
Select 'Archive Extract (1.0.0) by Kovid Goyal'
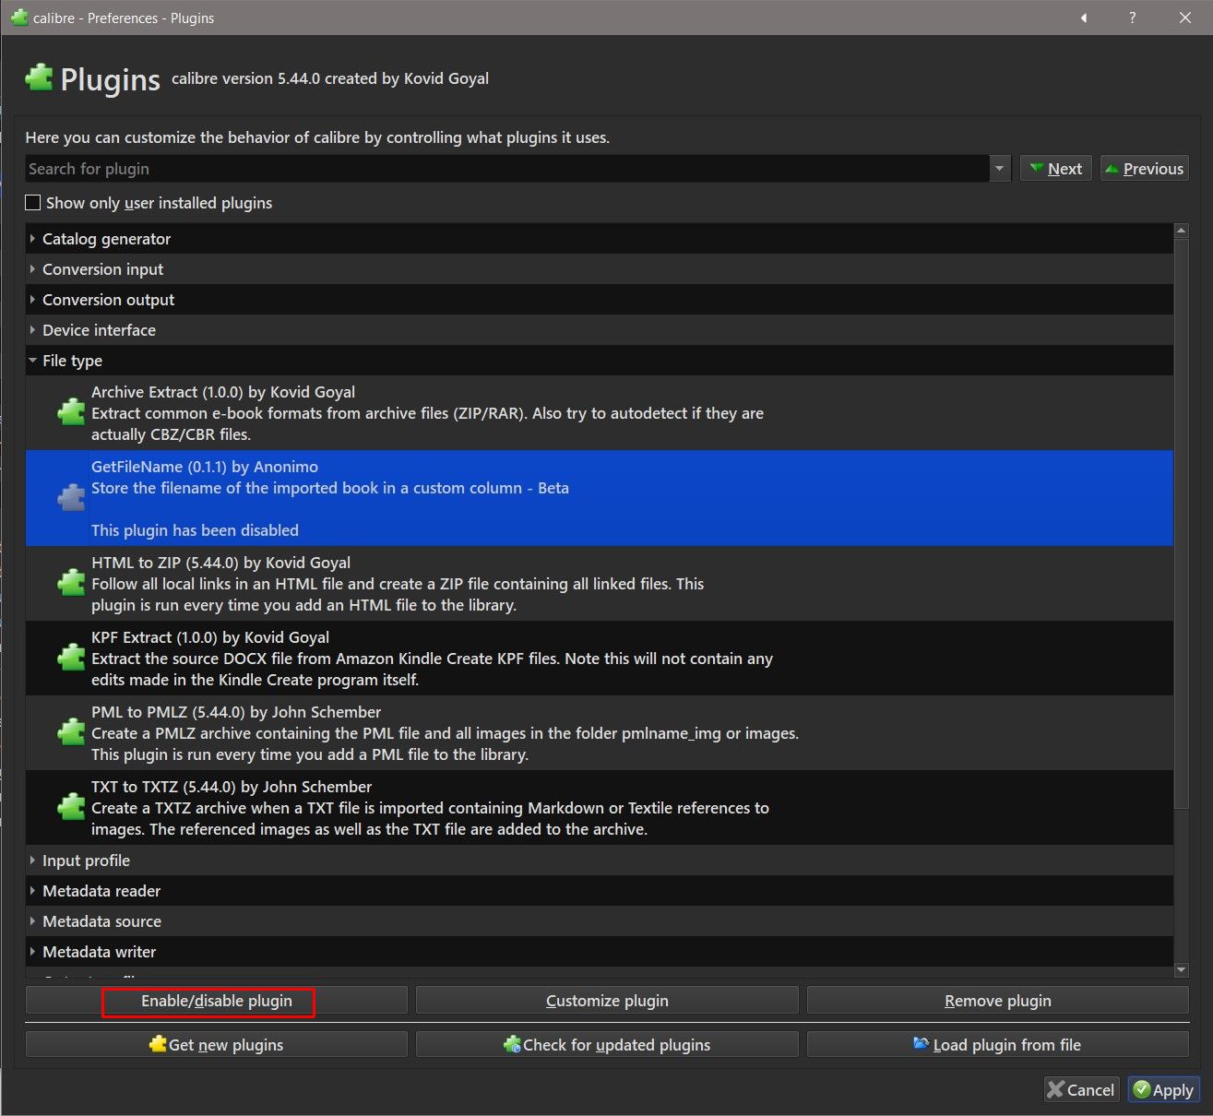600,413
